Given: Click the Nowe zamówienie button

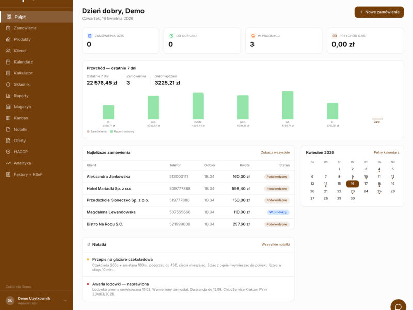Looking at the screenshot, I should click(379, 12).
